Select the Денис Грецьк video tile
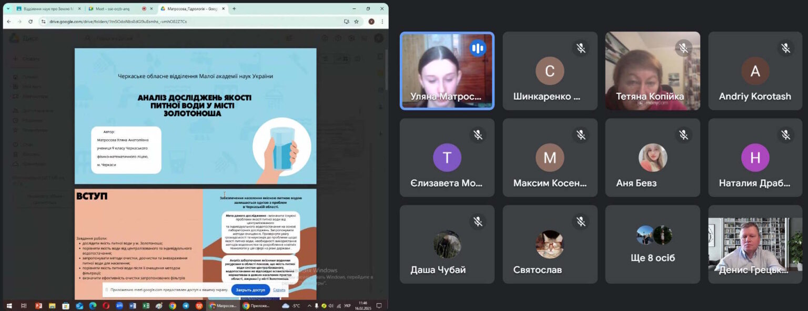The height and width of the screenshot is (311, 808). tap(755, 244)
